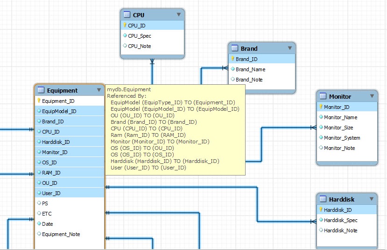Select the CPU_ID column in Equipment table
The width and height of the screenshot is (387, 250).
tap(70, 132)
